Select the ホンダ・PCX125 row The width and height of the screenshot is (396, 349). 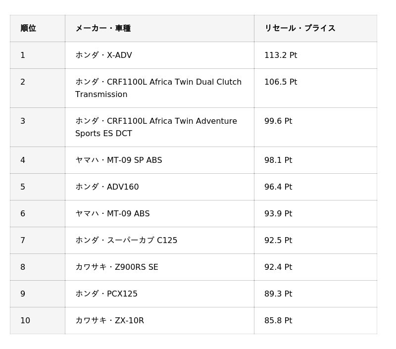coord(106,294)
